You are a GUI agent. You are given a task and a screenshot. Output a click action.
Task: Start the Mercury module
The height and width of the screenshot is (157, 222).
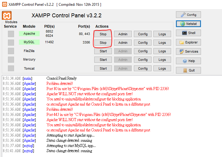(103, 60)
